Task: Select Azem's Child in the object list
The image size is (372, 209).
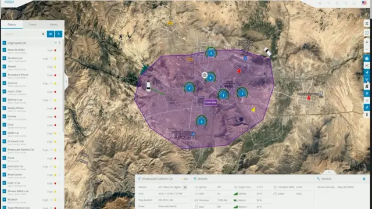Action: pyautogui.click(x=15, y=92)
